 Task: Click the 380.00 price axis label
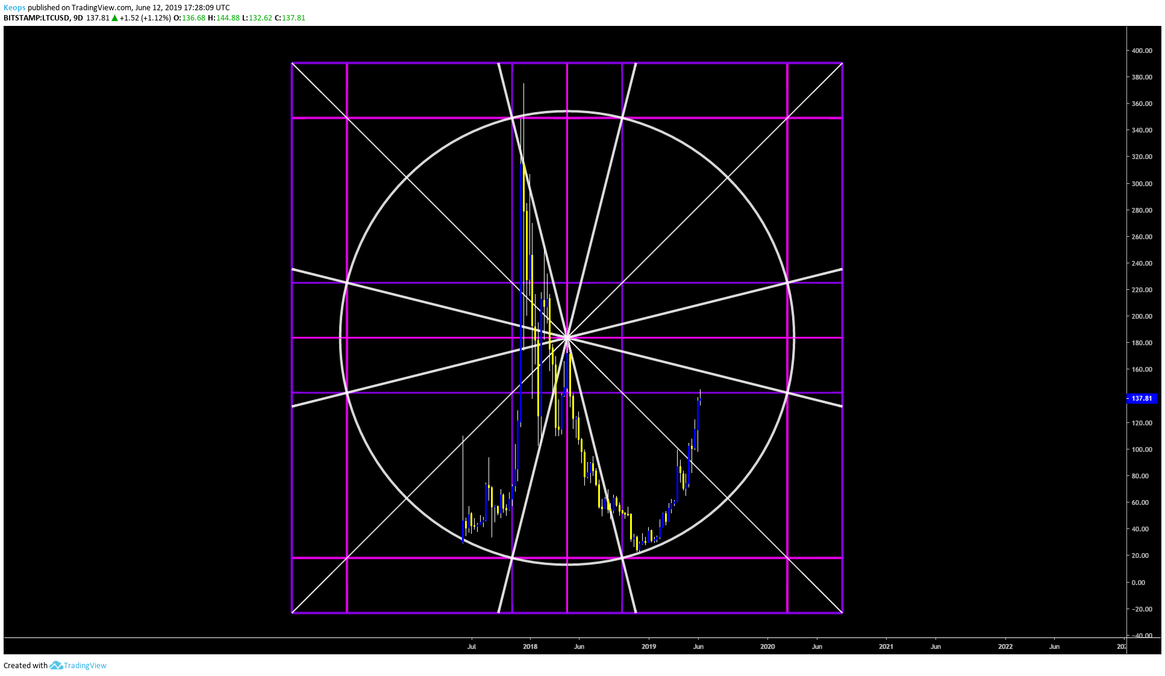1142,77
